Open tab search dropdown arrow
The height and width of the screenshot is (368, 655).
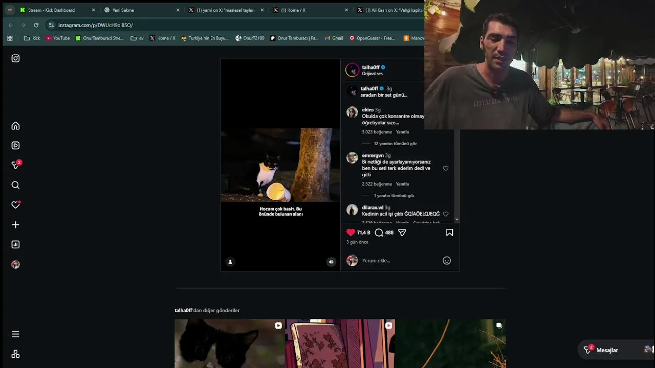pos(10,10)
